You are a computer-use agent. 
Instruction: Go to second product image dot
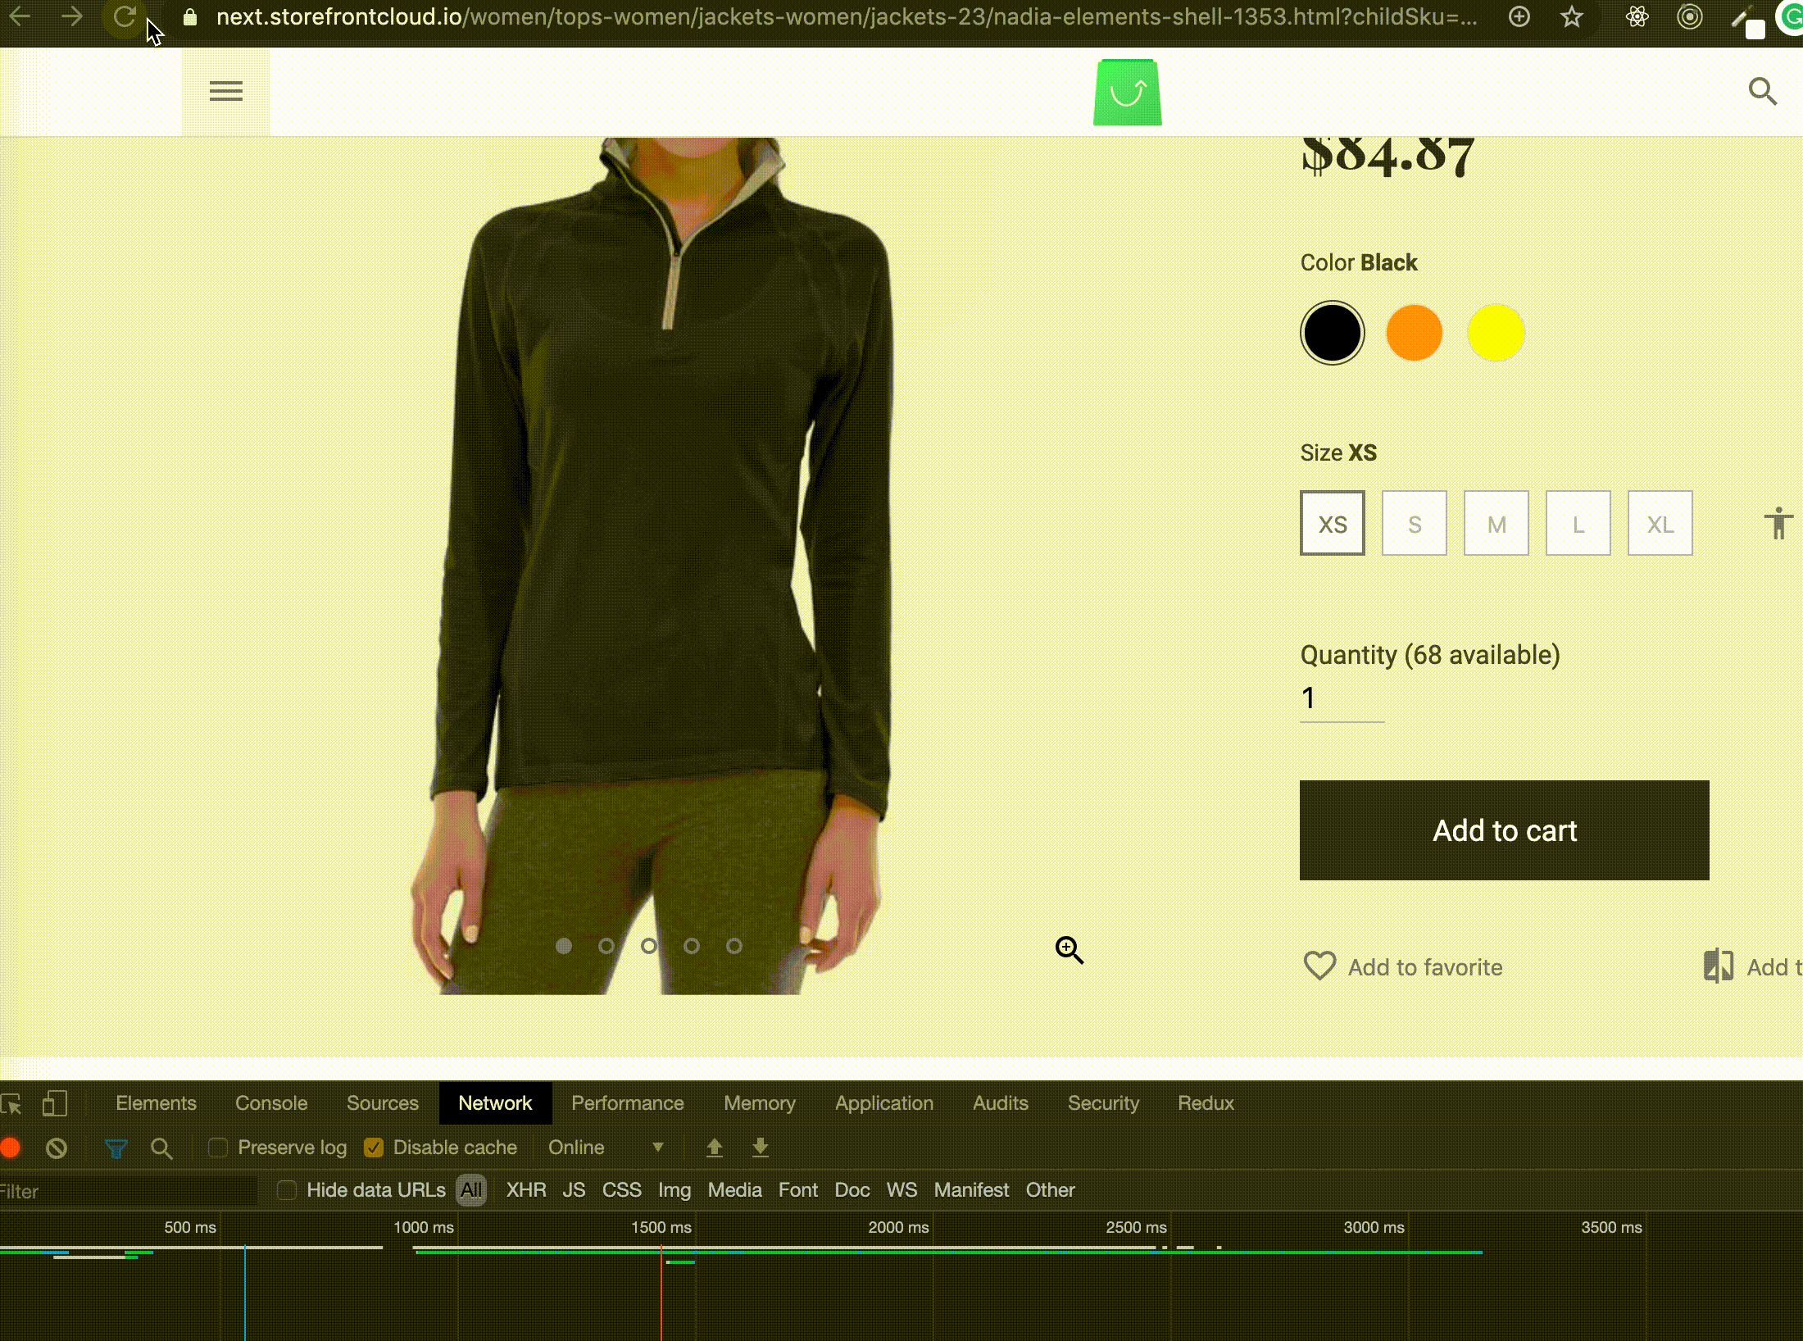pos(606,946)
